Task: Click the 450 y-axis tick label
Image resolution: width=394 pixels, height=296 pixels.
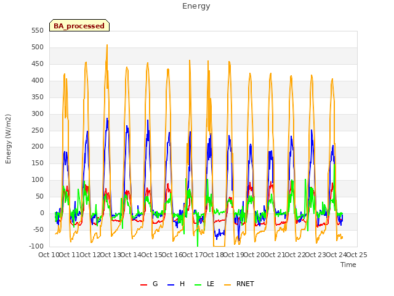Action: 38,64
